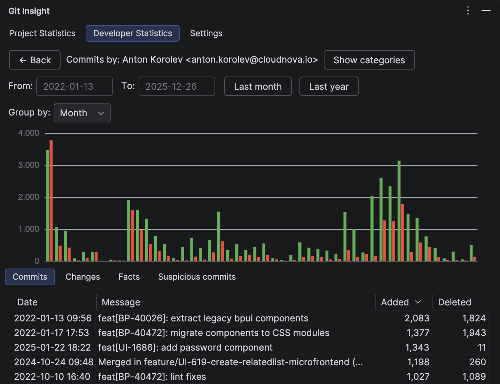Keep the Commits tab selected
The width and height of the screenshot is (500, 384).
tap(30, 277)
